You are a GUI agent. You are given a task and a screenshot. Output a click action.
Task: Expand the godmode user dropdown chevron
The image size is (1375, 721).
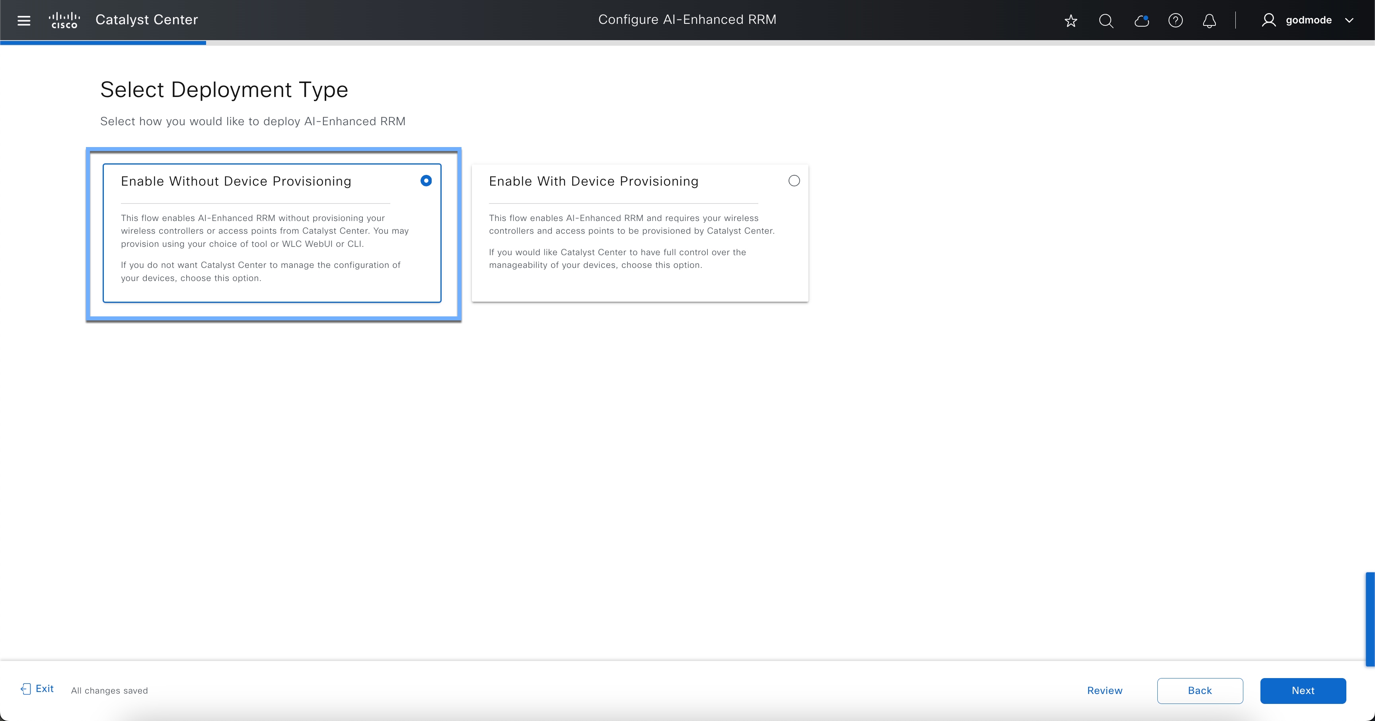(1350, 20)
